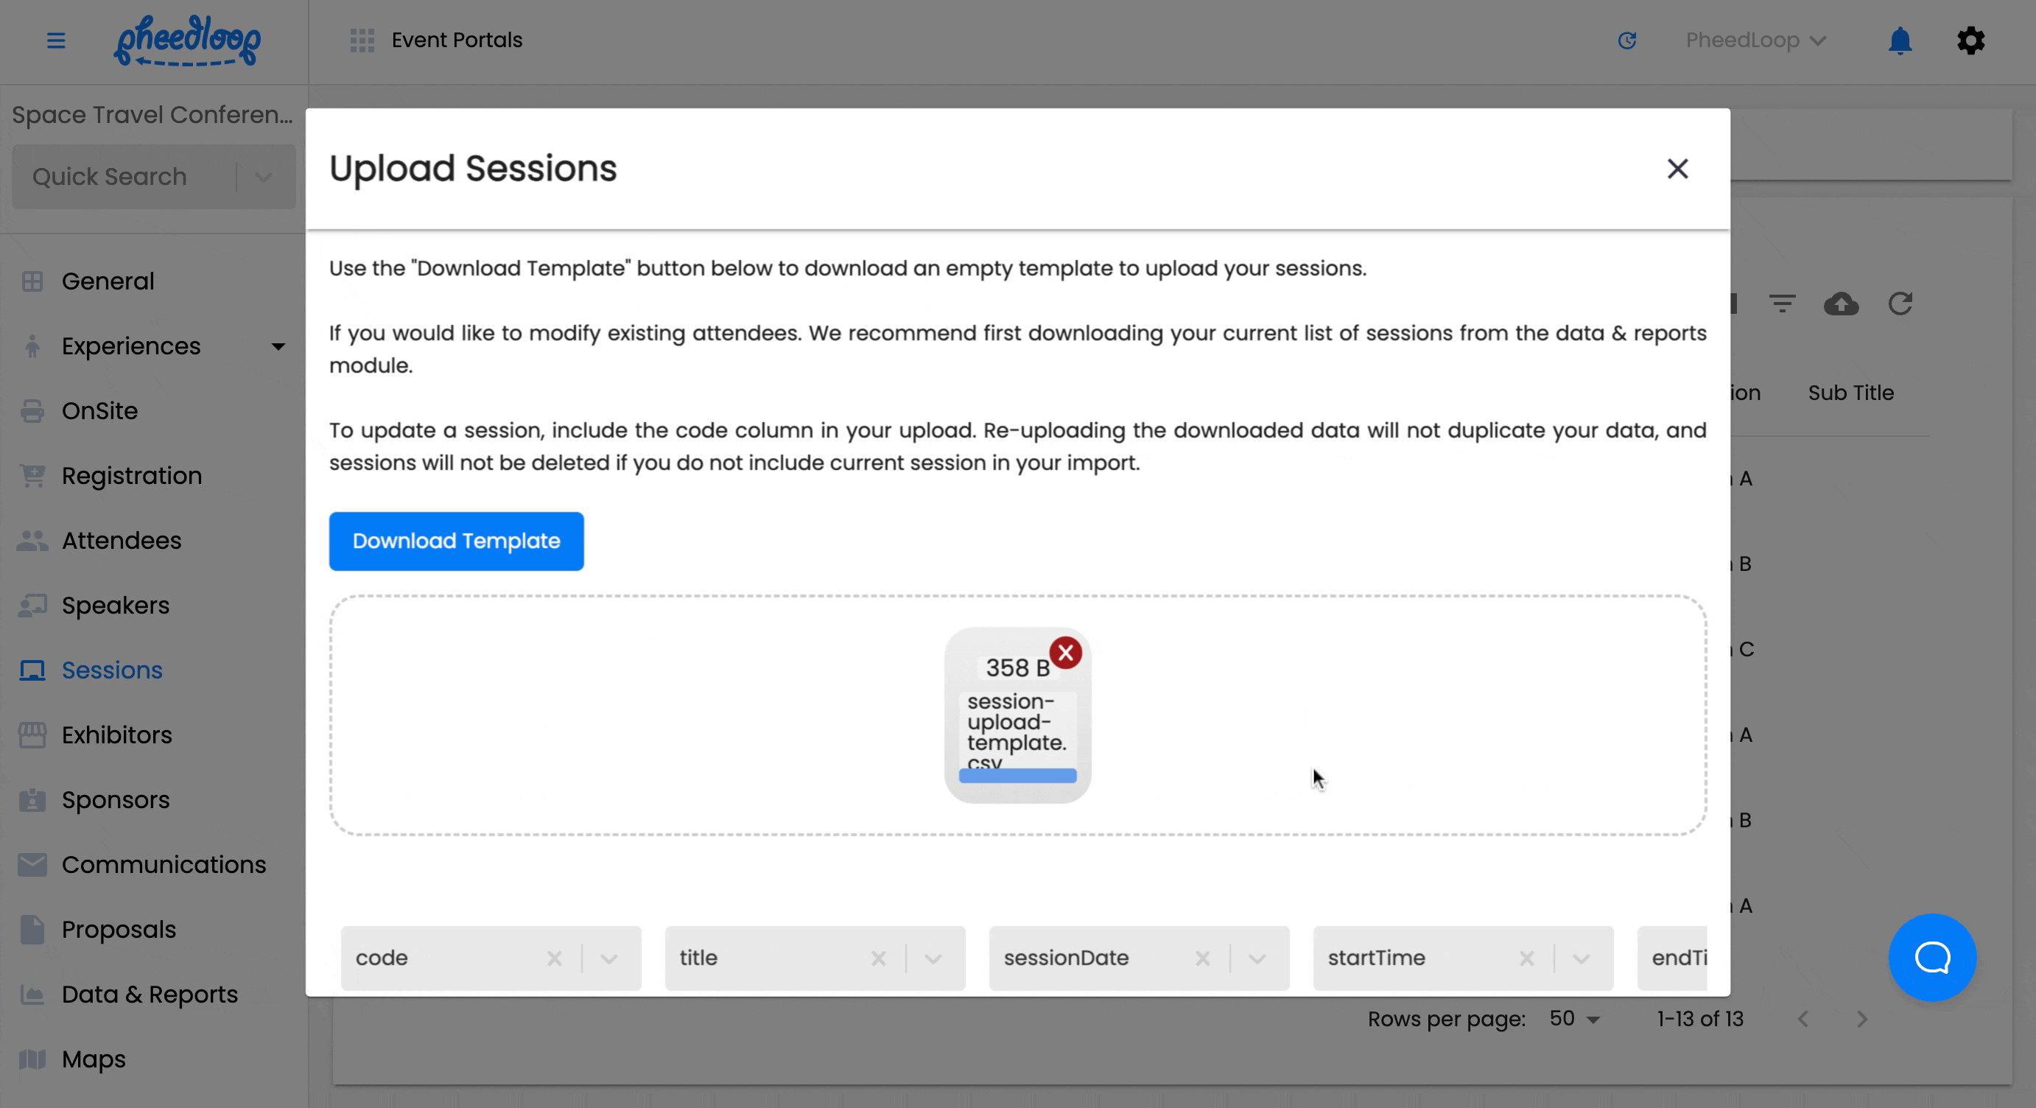Click the refresh icon near the table toolbar
Viewport: 2036px width, 1108px height.
1901,304
